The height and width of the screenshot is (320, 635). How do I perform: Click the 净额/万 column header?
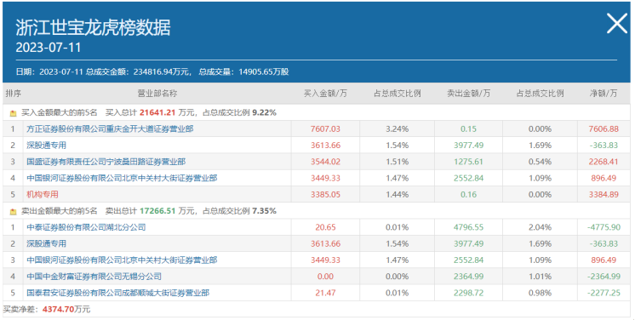pyautogui.click(x=604, y=93)
